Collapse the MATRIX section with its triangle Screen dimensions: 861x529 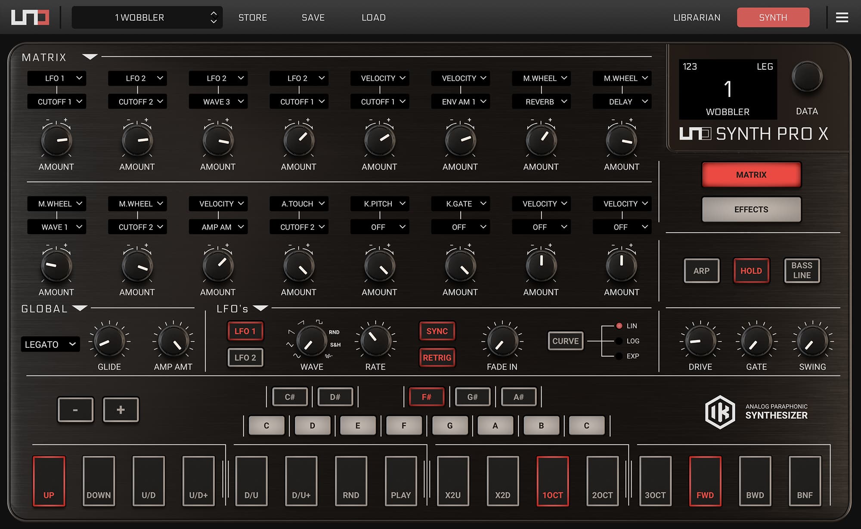coord(90,56)
